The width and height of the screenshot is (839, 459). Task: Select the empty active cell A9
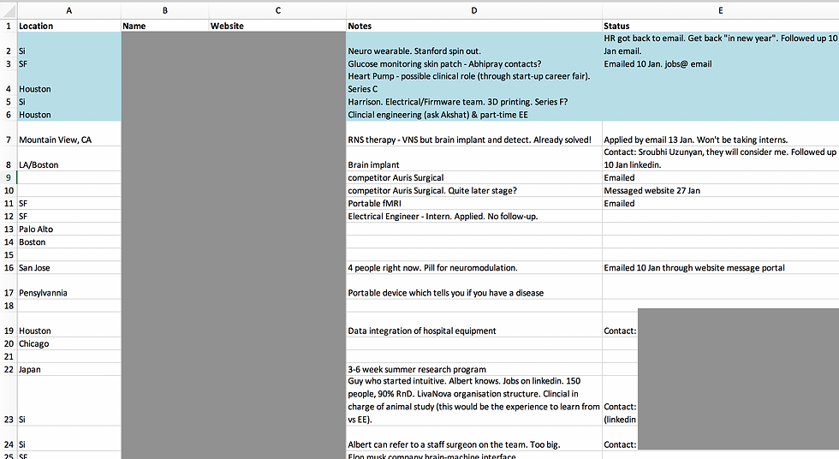69,177
